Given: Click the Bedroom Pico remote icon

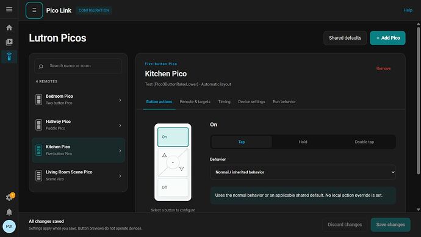Looking at the screenshot, I should [38, 100].
